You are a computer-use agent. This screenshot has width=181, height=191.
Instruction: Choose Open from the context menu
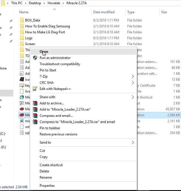click(x=83, y=52)
